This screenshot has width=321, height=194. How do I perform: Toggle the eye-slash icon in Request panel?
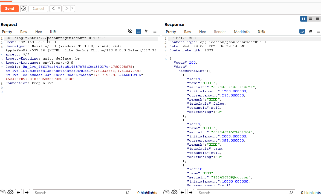130,31
